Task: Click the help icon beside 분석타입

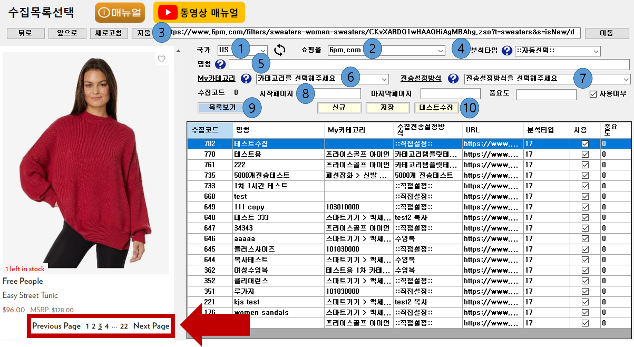Action: click(x=507, y=51)
